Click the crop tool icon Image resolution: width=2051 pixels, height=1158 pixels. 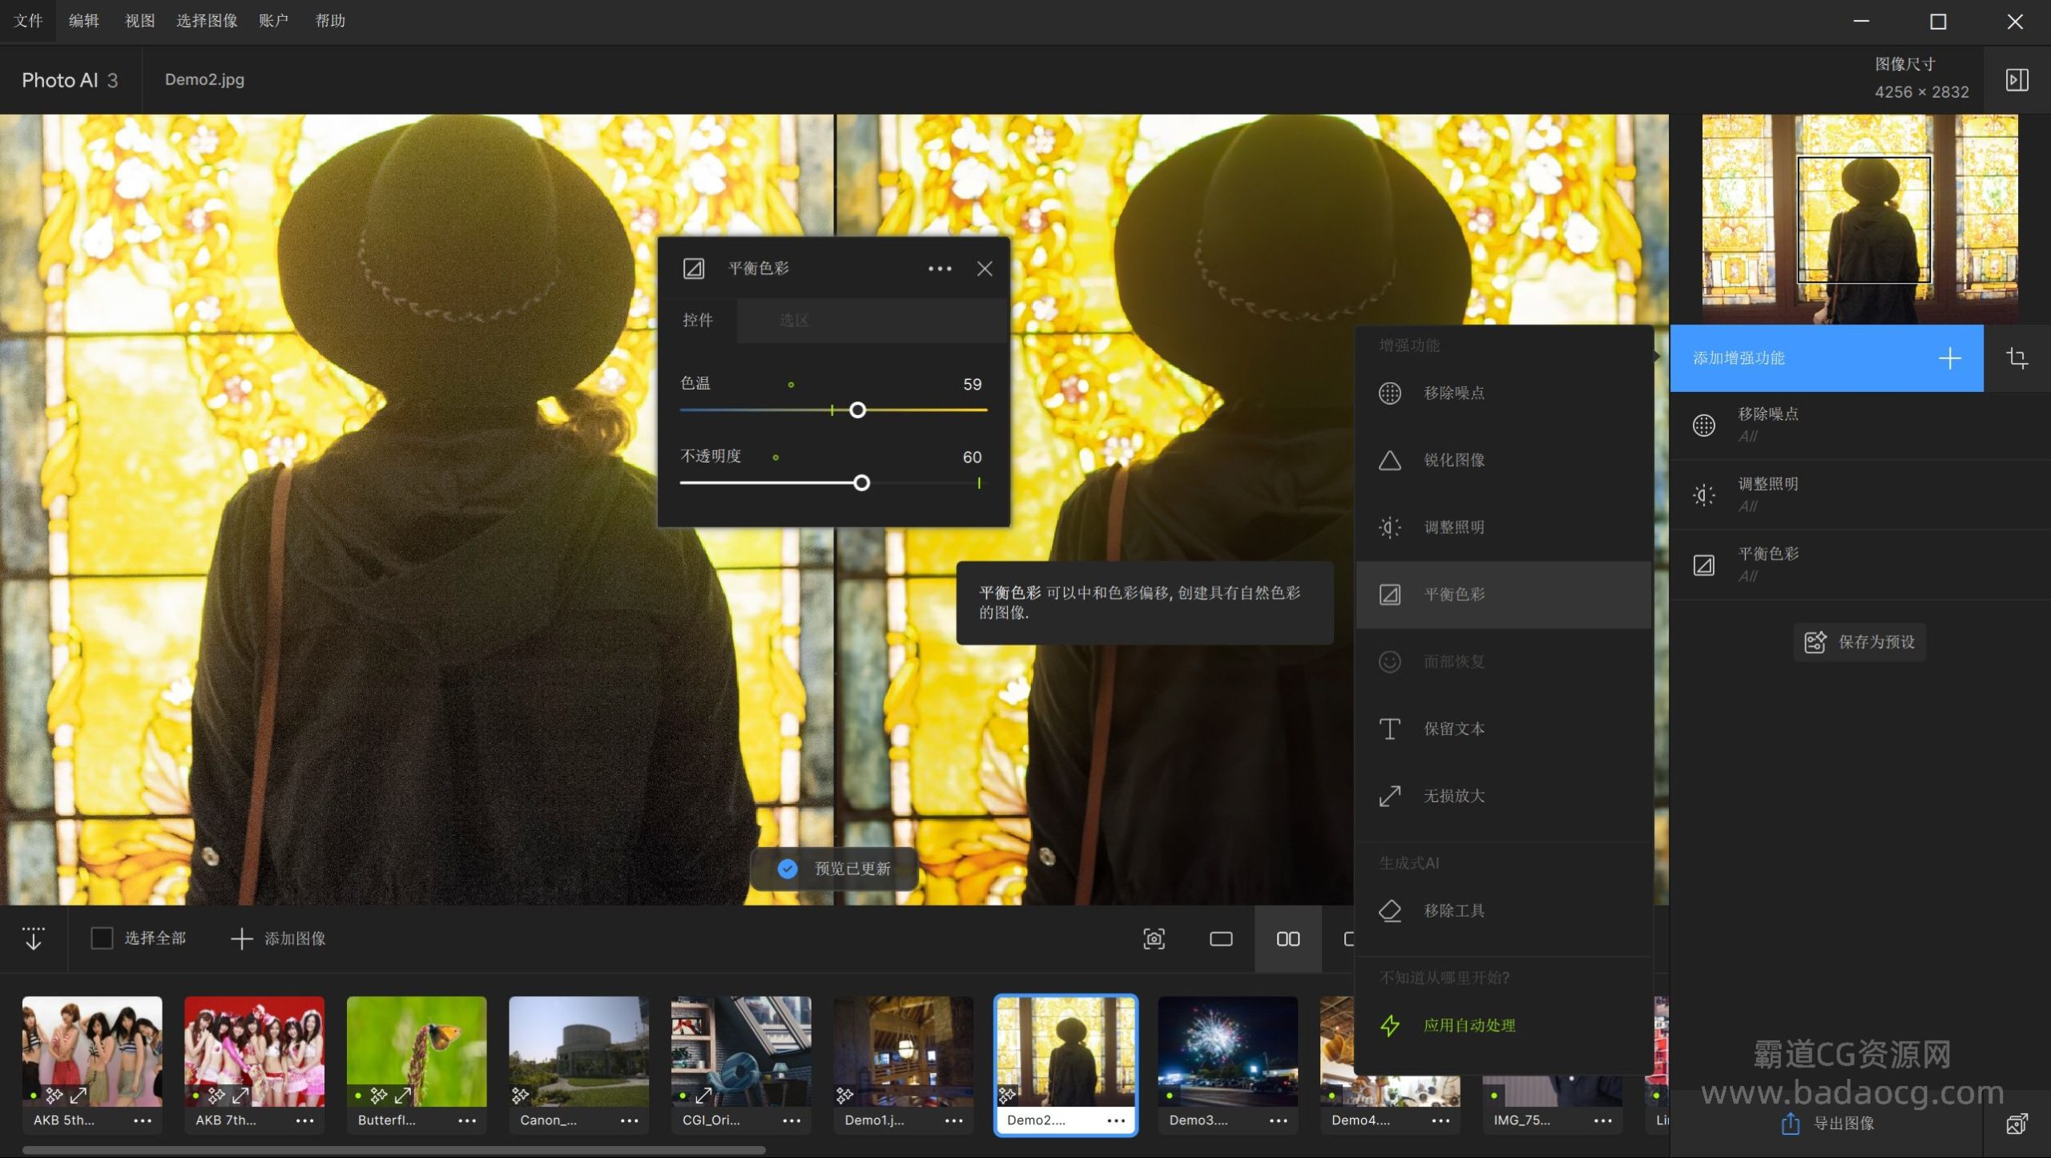tap(2017, 358)
